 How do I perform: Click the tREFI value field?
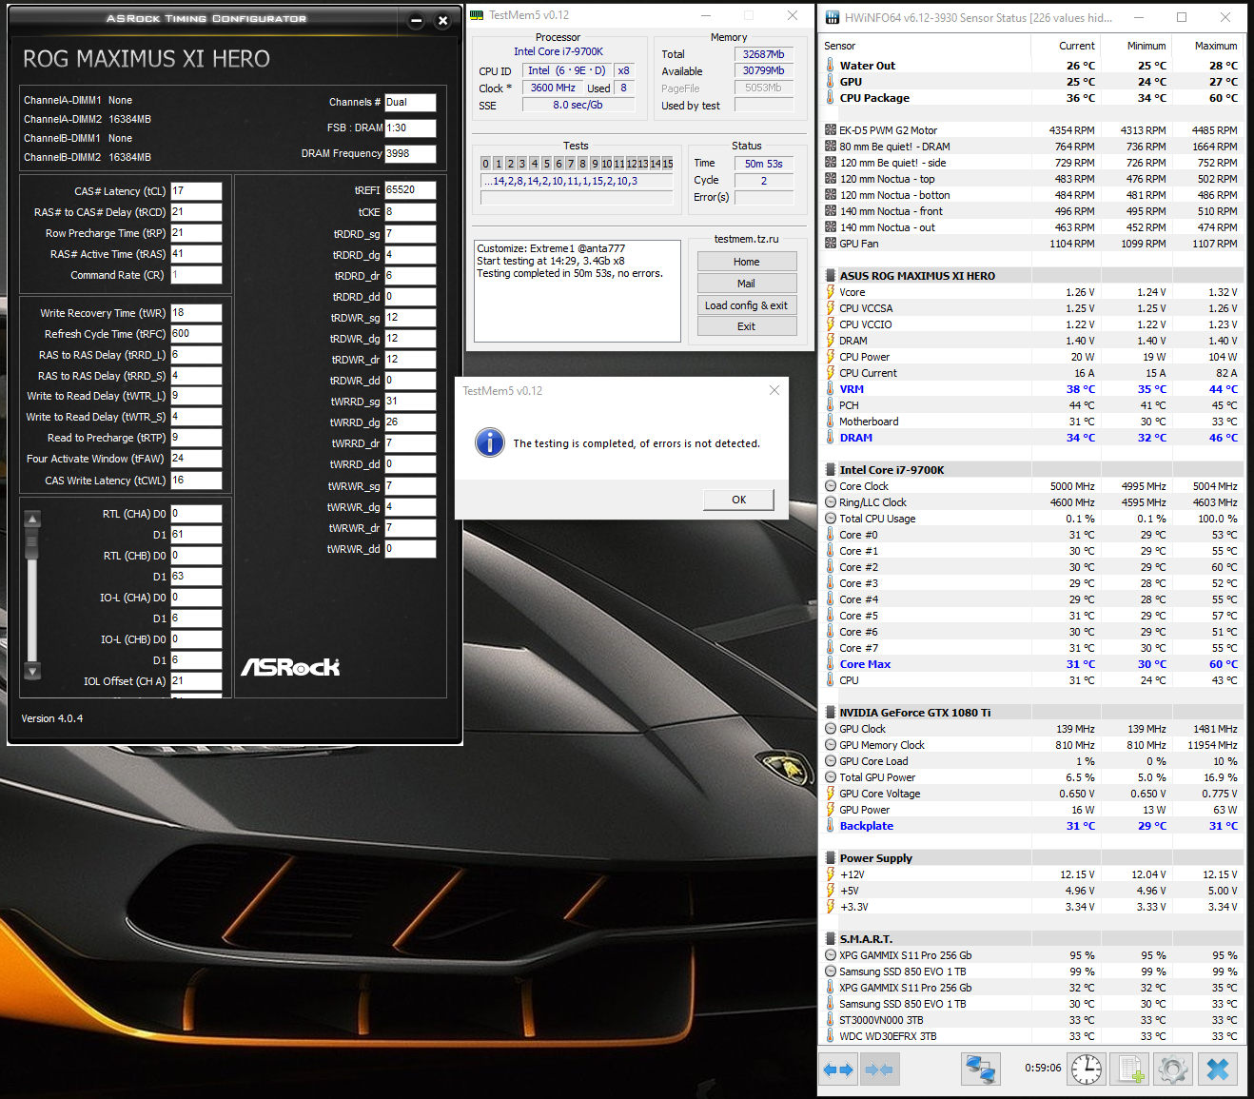click(x=410, y=190)
